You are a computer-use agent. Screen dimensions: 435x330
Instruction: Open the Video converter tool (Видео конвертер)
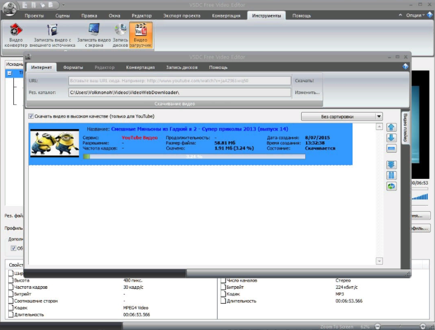(16, 35)
